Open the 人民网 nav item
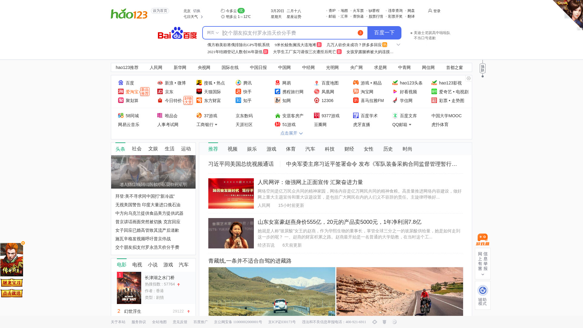The image size is (583, 328). (156, 67)
